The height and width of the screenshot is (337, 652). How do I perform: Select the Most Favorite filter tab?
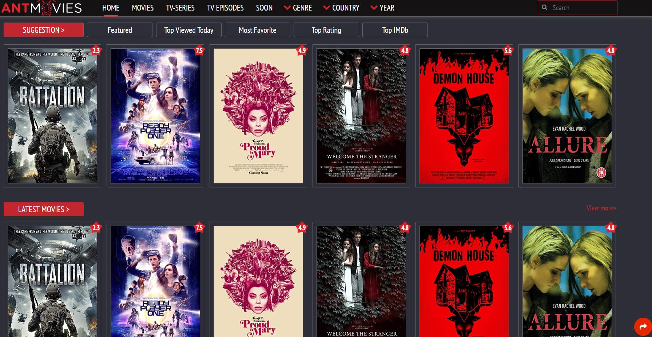257,30
